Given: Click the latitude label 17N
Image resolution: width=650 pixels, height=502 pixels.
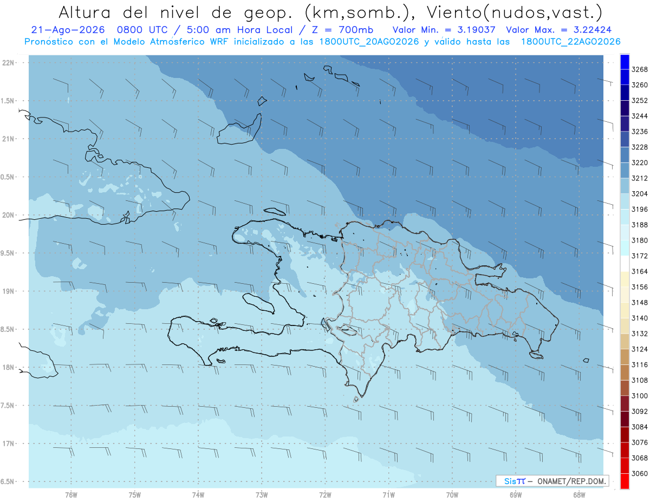Looking at the screenshot, I should pos(9,444).
